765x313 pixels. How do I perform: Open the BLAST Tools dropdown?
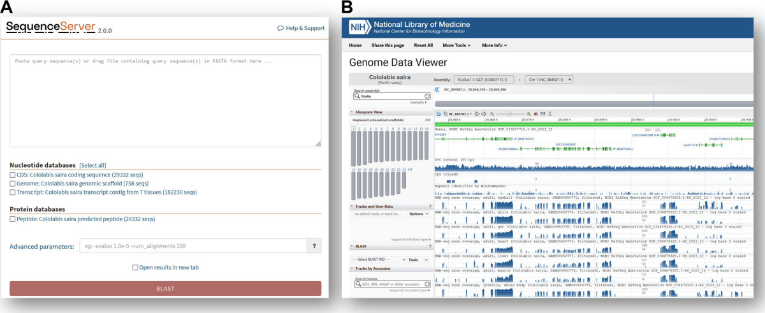pos(419,259)
